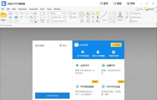Image resolution: width=157 pixels, height=100 pixels.
Task: Open the Form menu
Action: click(x=42, y=9)
